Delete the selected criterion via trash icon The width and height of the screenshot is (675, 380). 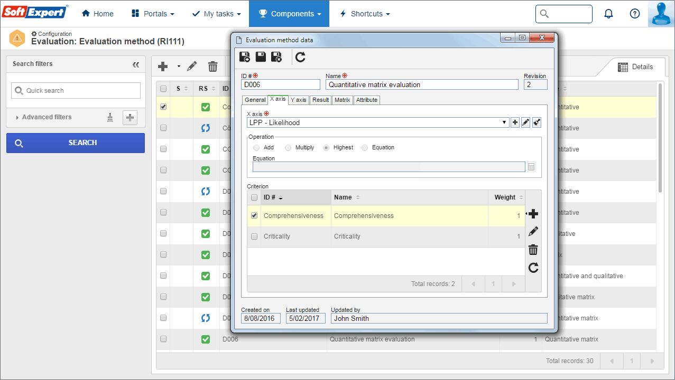[533, 250]
